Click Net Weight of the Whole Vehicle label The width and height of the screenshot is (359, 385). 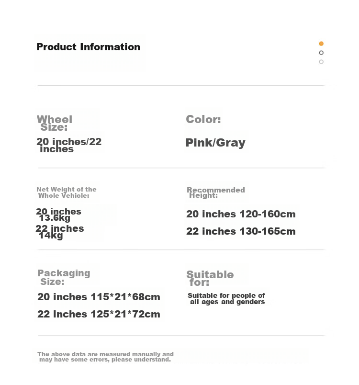(x=66, y=192)
